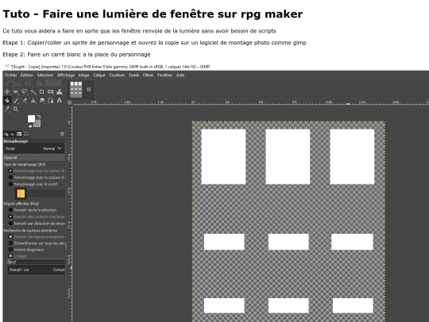Open the Filtres menu
The image size is (429, 322).
click(148, 75)
